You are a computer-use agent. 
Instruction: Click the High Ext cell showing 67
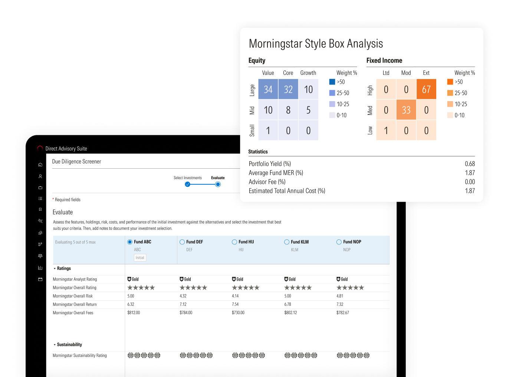tap(426, 89)
